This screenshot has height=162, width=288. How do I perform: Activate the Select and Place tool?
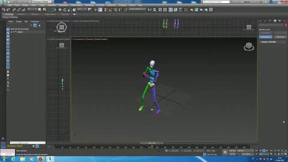pos(74,10)
